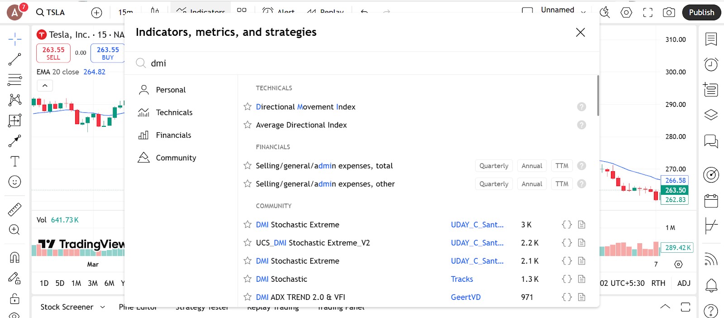Select the ruler measure tool
The height and width of the screenshot is (318, 724).
pyautogui.click(x=14, y=209)
